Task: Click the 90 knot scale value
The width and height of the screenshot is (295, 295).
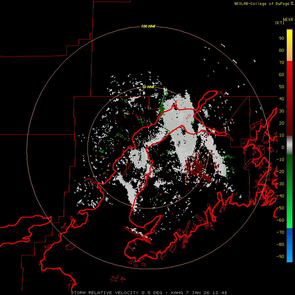Action: [x=282, y=38]
